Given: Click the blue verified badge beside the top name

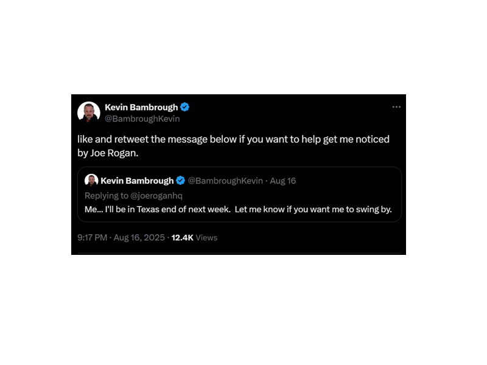Looking at the screenshot, I should pyautogui.click(x=185, y=107).
